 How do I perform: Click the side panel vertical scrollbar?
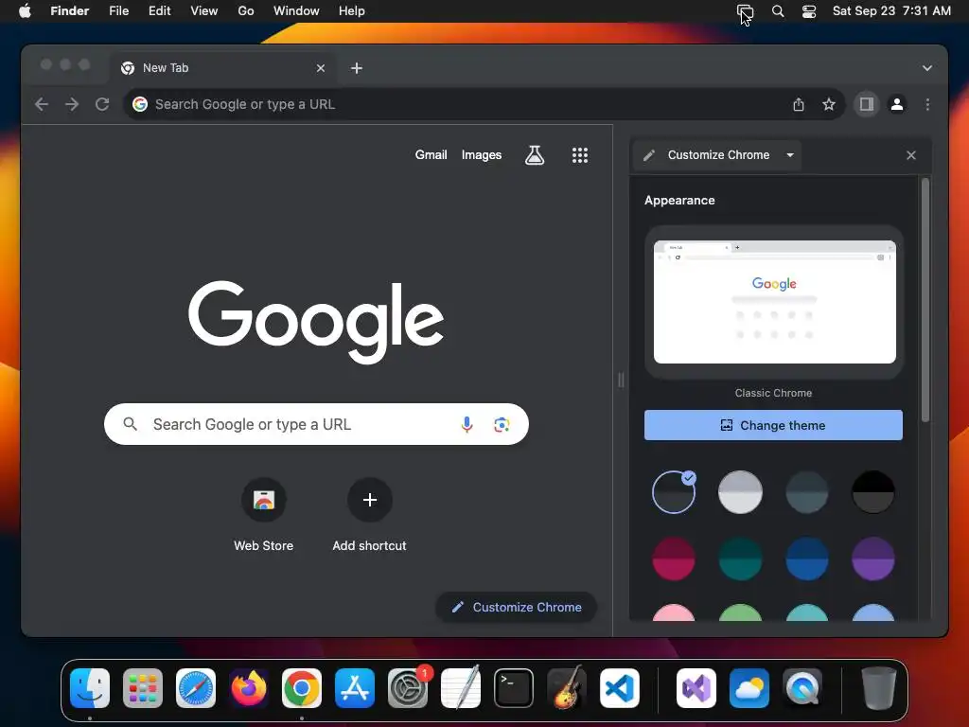(x=925, y=300)
